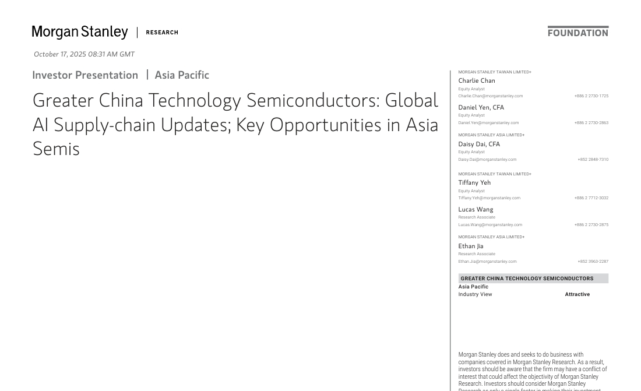Click the report title text
This screenshot has width=641, height=391.
pos(235,125)
